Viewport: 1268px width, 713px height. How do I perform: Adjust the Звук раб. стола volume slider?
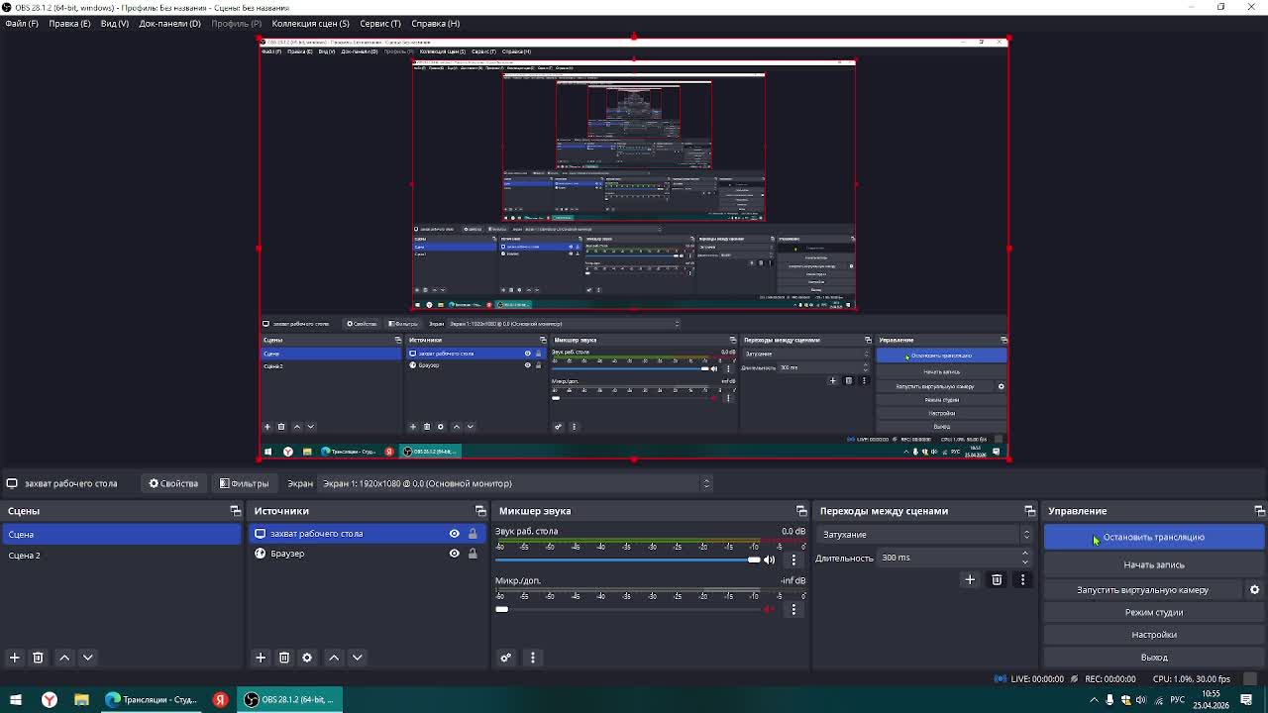(628, 560)
